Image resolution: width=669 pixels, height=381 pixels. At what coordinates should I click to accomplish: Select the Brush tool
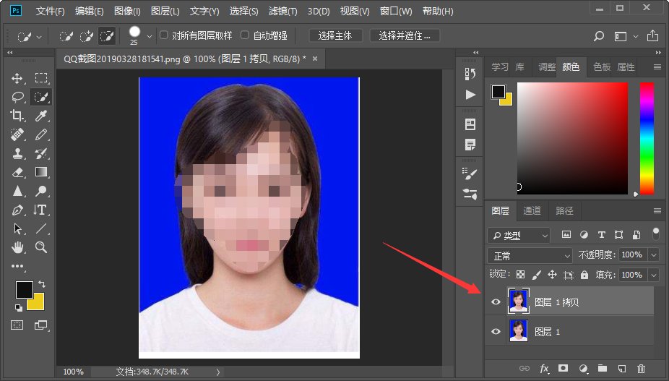(x=41, y=134)
